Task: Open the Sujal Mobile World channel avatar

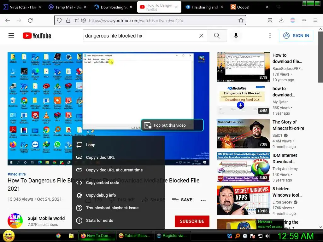Action: point(15,221)
